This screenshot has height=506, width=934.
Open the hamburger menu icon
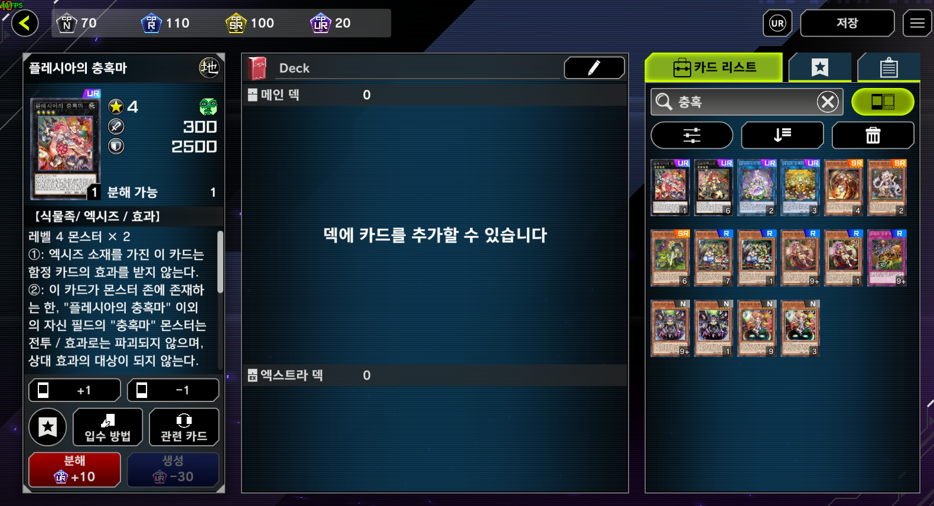point(917,23)
